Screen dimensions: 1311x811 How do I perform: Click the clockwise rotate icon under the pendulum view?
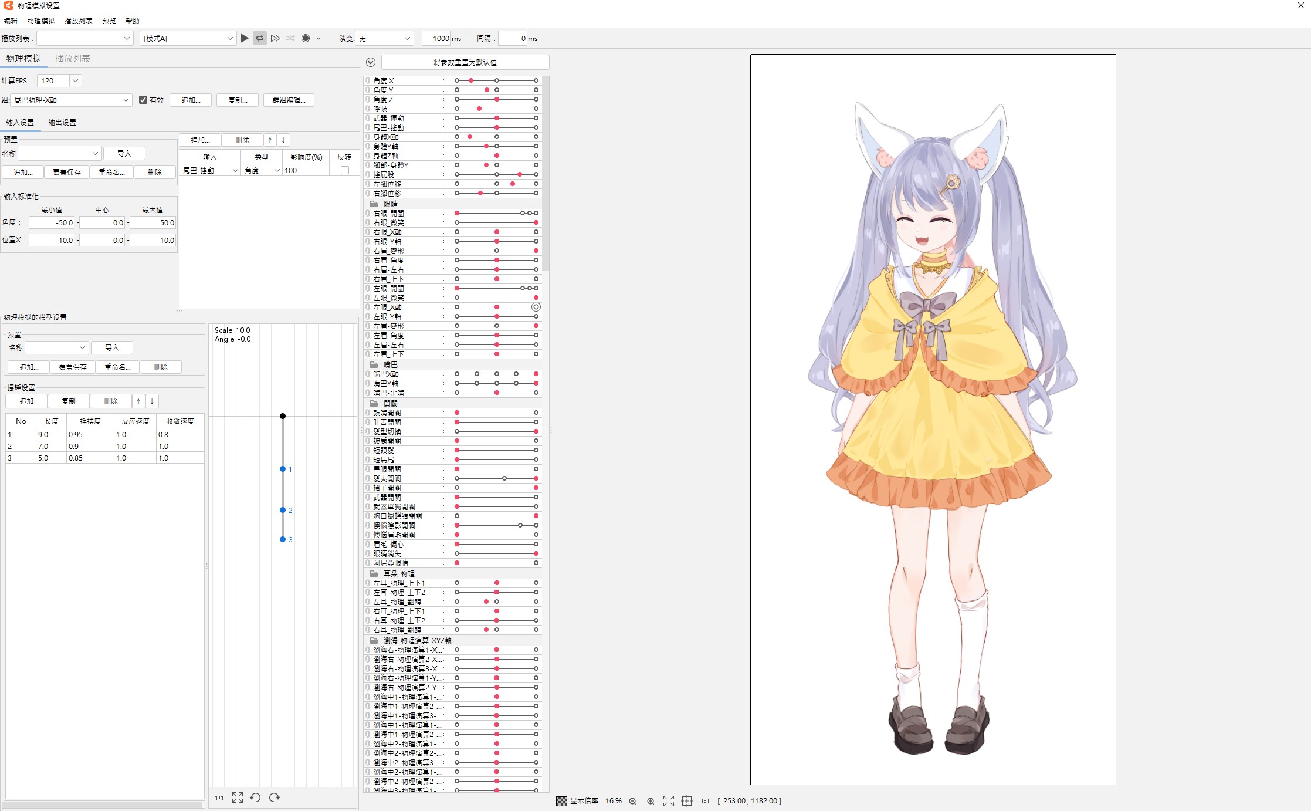pos(275,798)
